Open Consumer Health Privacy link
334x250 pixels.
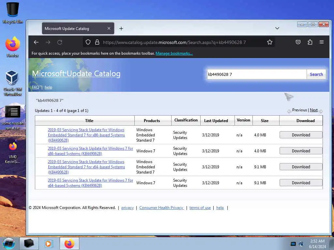click(161, 208)
